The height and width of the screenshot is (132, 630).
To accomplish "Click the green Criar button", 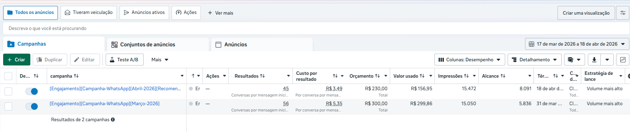I will 17,60.
